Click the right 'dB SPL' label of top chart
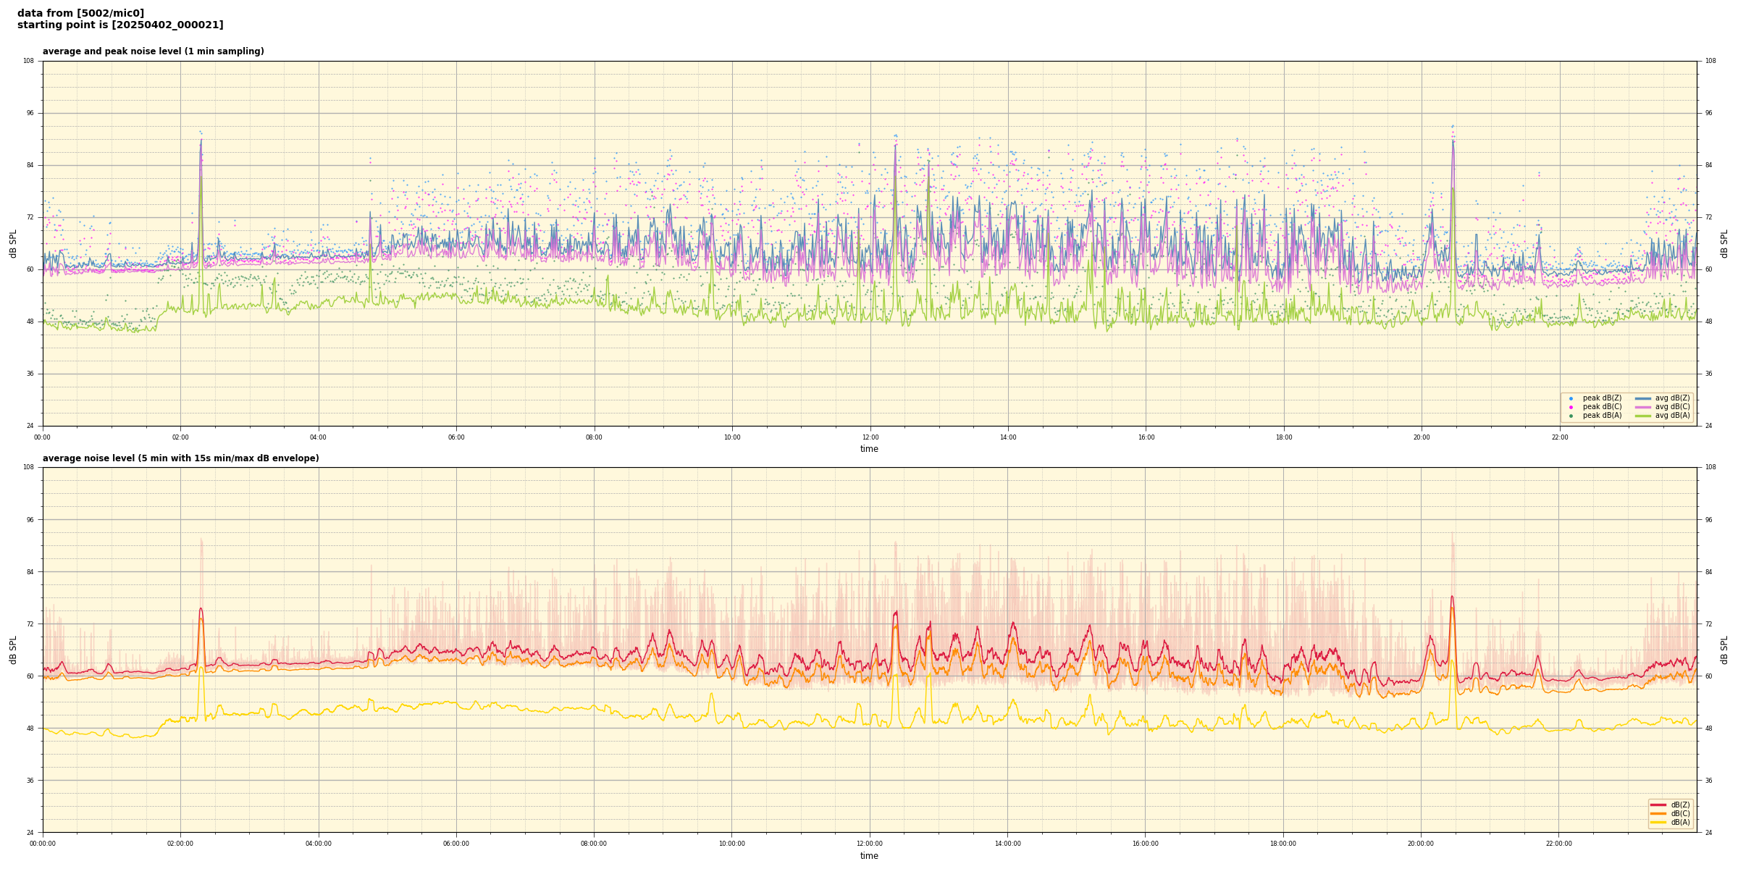Image resolution: width=1738 pixels, height=869 pixels. (x=1724, y=243)
